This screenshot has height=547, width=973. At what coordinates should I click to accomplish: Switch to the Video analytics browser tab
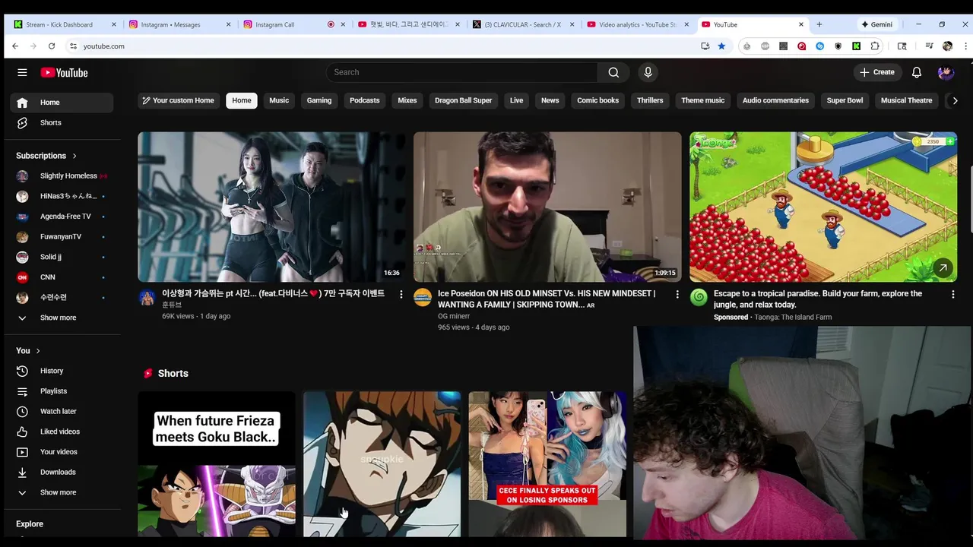638,24
